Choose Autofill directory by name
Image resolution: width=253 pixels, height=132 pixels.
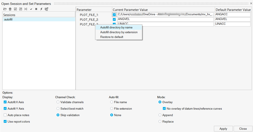pyautogui.click(x=116, y=28)
